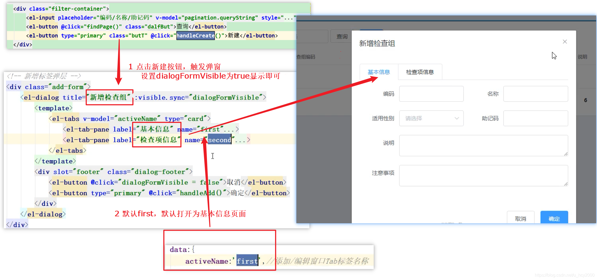Switch to the 基本信息 tab
597x280 pixels.
(x=379, y=72)
